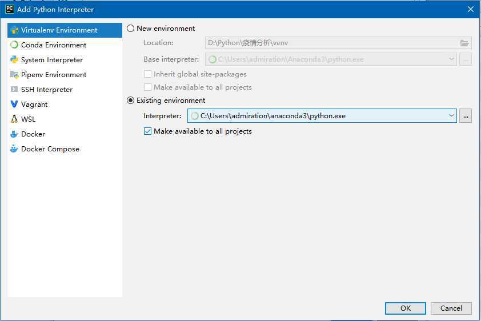This screenshot has height=321, width=481.
Task: Click the Virtualenv Python icon
Action: coord(14,30)
